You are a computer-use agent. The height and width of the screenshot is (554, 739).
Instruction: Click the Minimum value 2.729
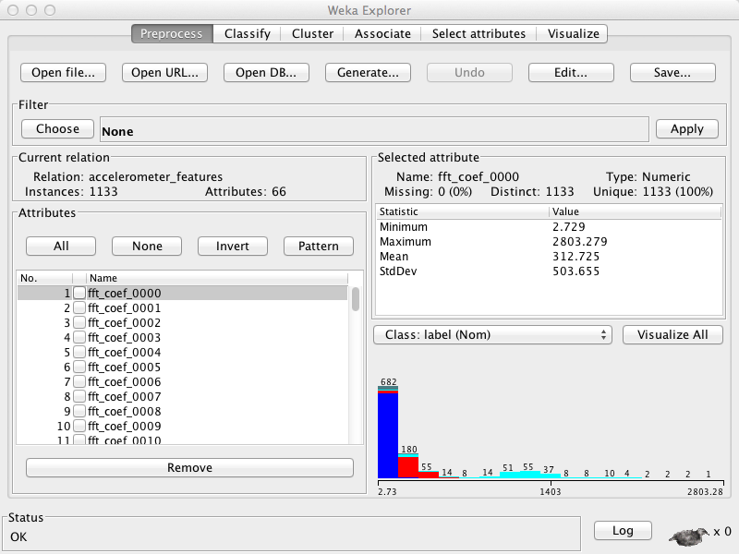pos(569,226)
